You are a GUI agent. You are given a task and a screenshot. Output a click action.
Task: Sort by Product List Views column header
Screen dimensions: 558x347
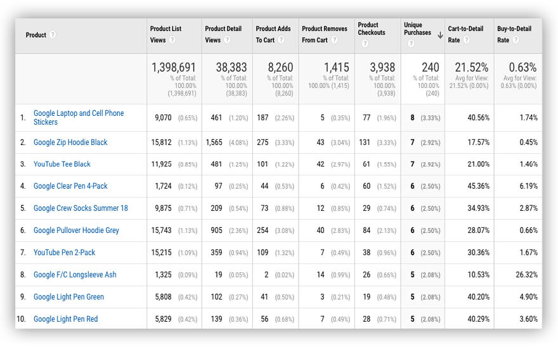(165, 34)
